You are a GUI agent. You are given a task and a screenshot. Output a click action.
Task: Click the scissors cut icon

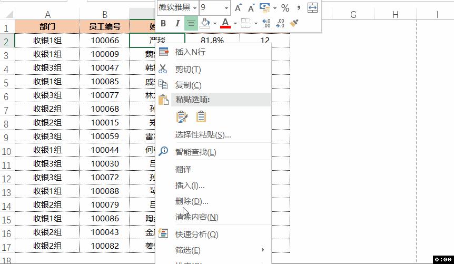(x=163, y=69)
